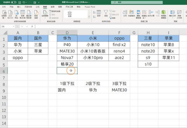Viewport: 187px width, 128px height.
Task: Click the table icon in quick access toolbar
Action: click(x=35, y=2)
